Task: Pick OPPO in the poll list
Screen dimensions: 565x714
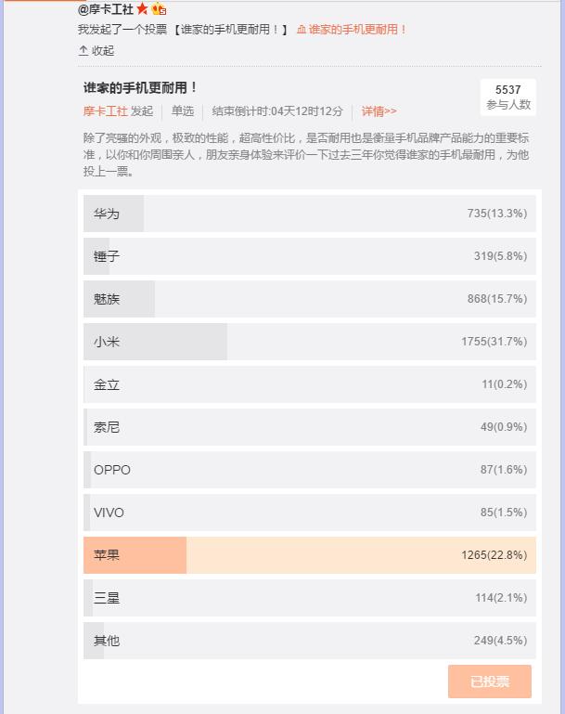Action: 309,470
